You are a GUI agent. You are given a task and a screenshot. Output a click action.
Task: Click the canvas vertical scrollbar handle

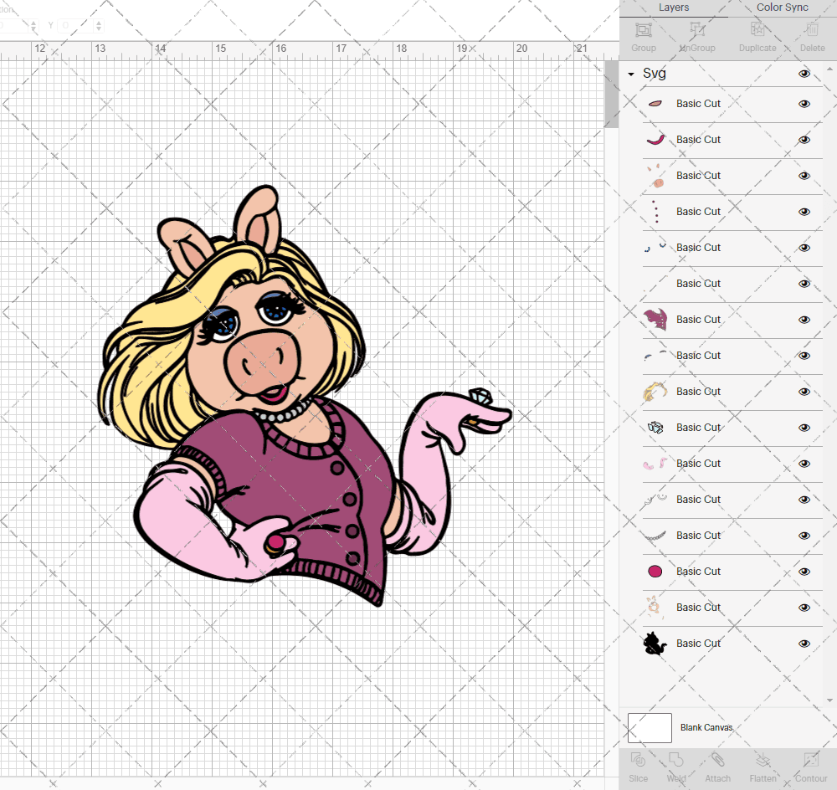click(x=612, y=94)
